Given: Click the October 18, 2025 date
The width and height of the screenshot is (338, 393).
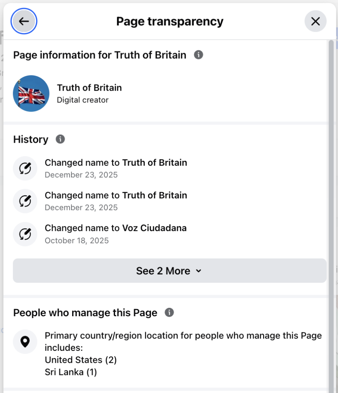Looking at the screenshot, I should tap(77, 241).
